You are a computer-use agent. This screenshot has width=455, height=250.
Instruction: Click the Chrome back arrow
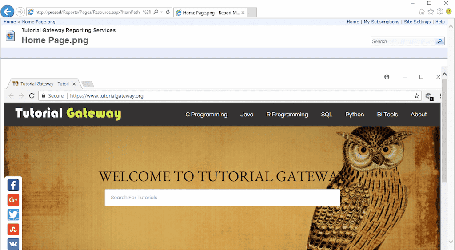point(11,96)
